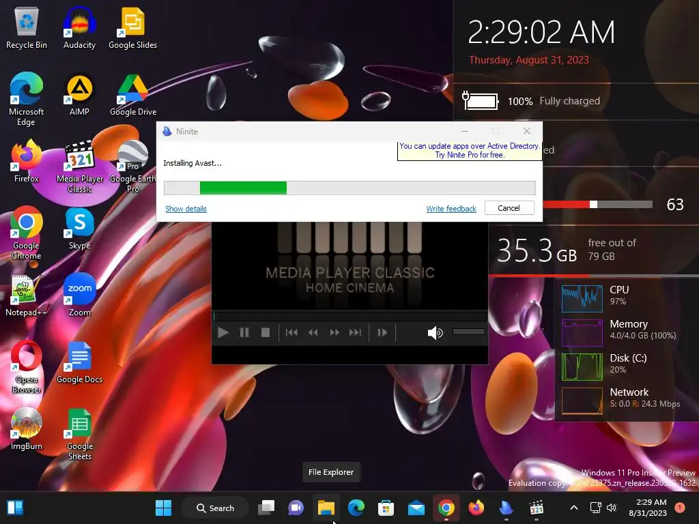Open the Recycle Bin desktop icon
Image resolution: width=699 pixels, height=524 pixels.
coord(27,27)
